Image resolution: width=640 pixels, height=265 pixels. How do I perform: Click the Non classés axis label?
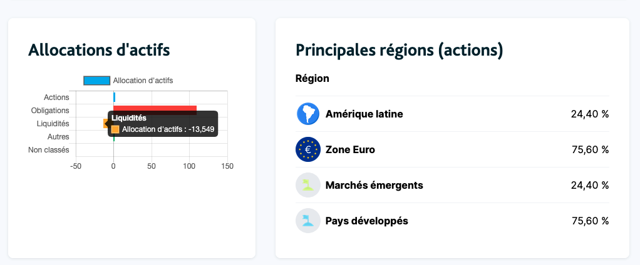[x=49, y=150]
